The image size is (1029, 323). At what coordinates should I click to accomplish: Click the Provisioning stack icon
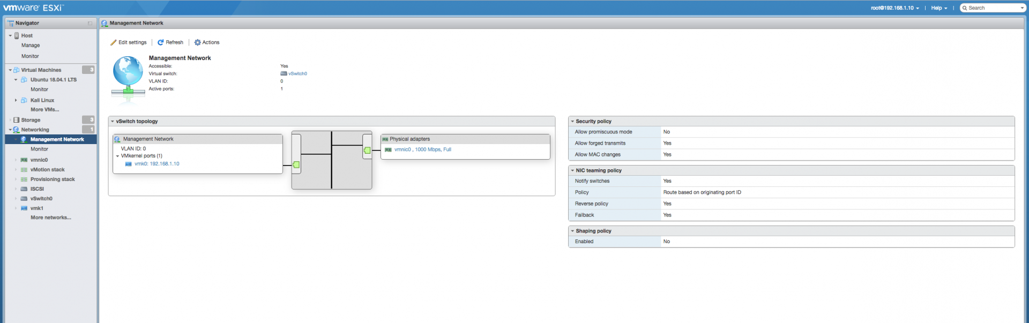pos(24,179)
